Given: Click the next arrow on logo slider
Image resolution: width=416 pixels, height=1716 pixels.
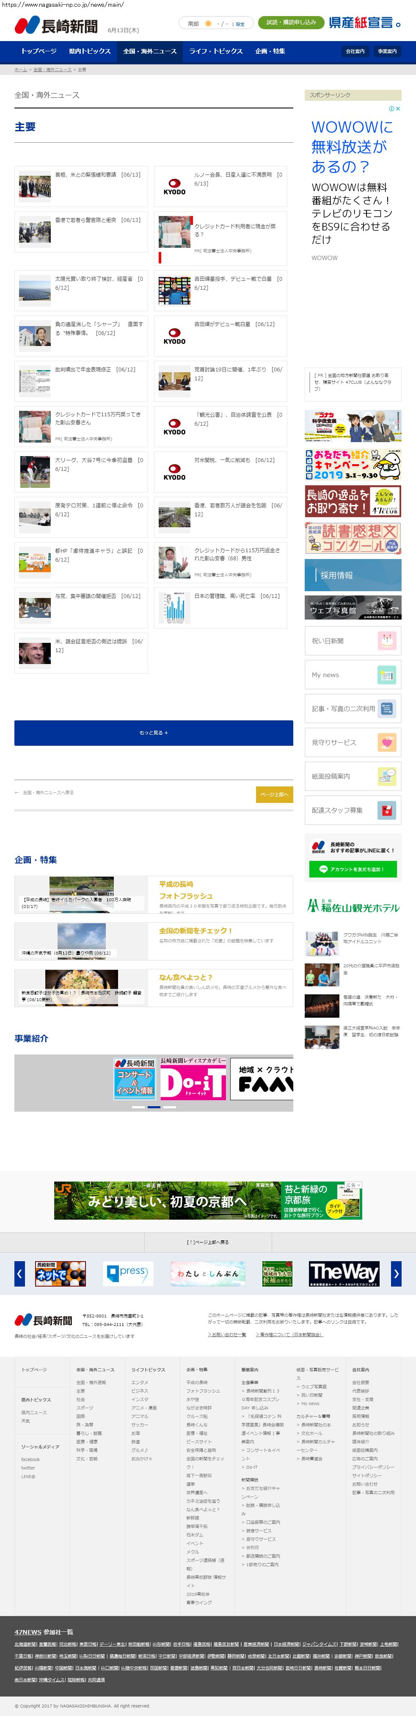Looking at the screenshot, I should 396,1274.
